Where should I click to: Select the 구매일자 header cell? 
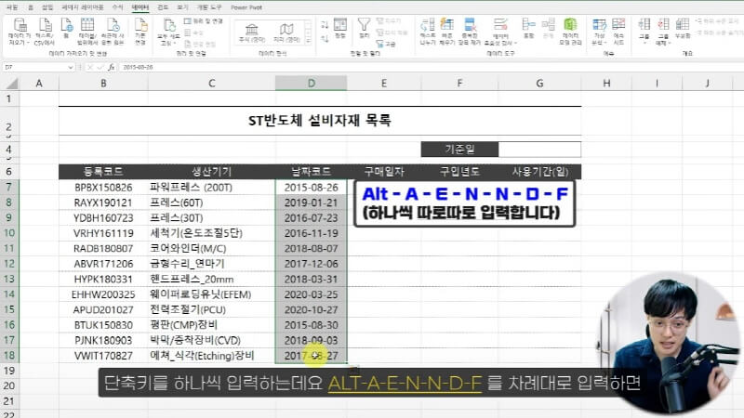(384, 172)
